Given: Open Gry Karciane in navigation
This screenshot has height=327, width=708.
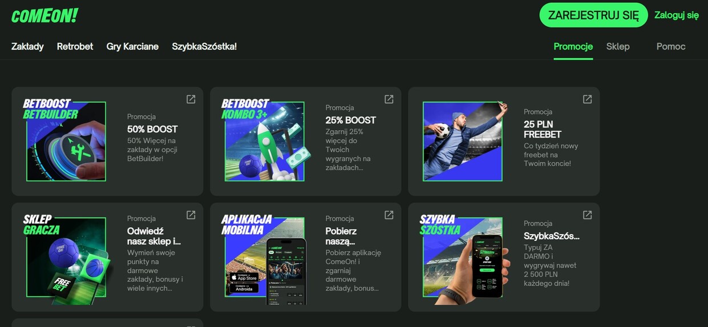Looking at the screenshot, I should click(132, 47).
